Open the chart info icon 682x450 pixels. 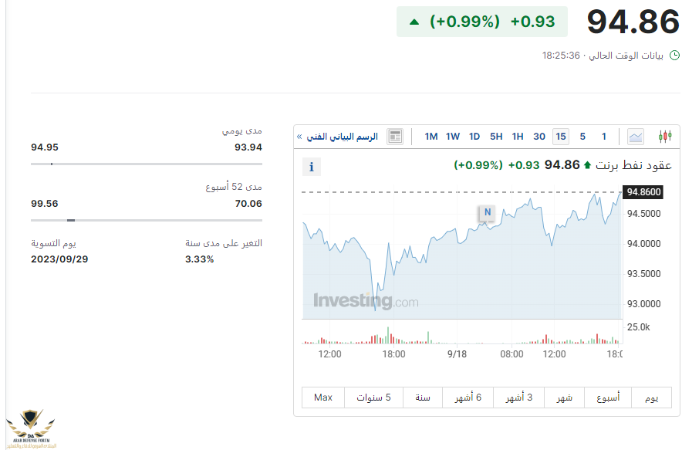pos(312,167)
